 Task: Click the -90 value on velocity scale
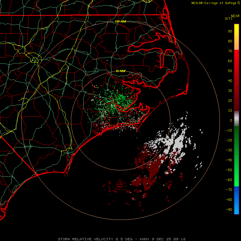[x=229, y=210]
